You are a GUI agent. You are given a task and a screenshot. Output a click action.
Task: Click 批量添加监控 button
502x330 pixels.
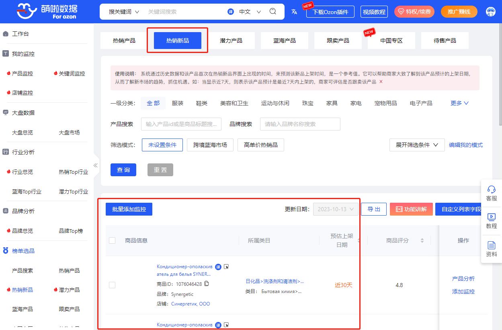tap(129, 209)
